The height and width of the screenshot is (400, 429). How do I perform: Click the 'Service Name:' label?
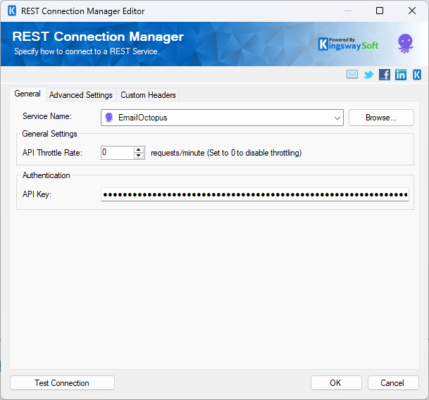tap(47, 116)
